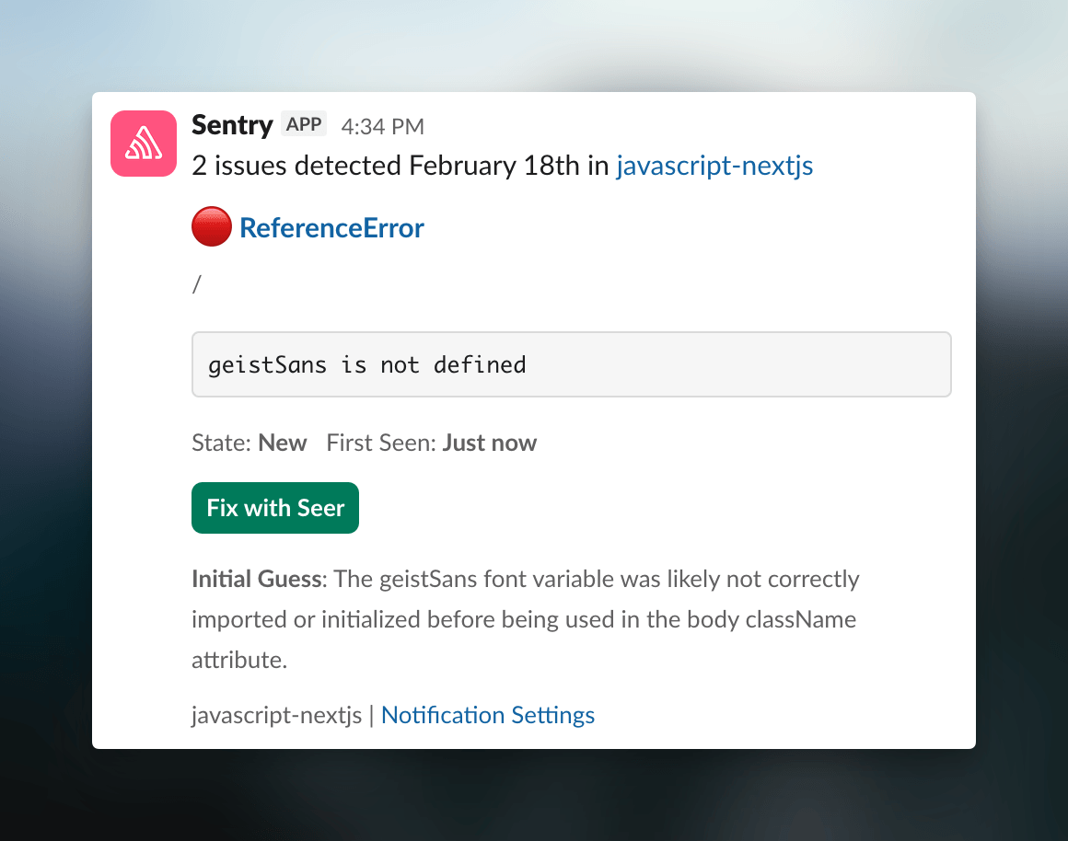Select the Initial Guess description text
This screenshot has width=1068, height=841.
coord(525,618)
